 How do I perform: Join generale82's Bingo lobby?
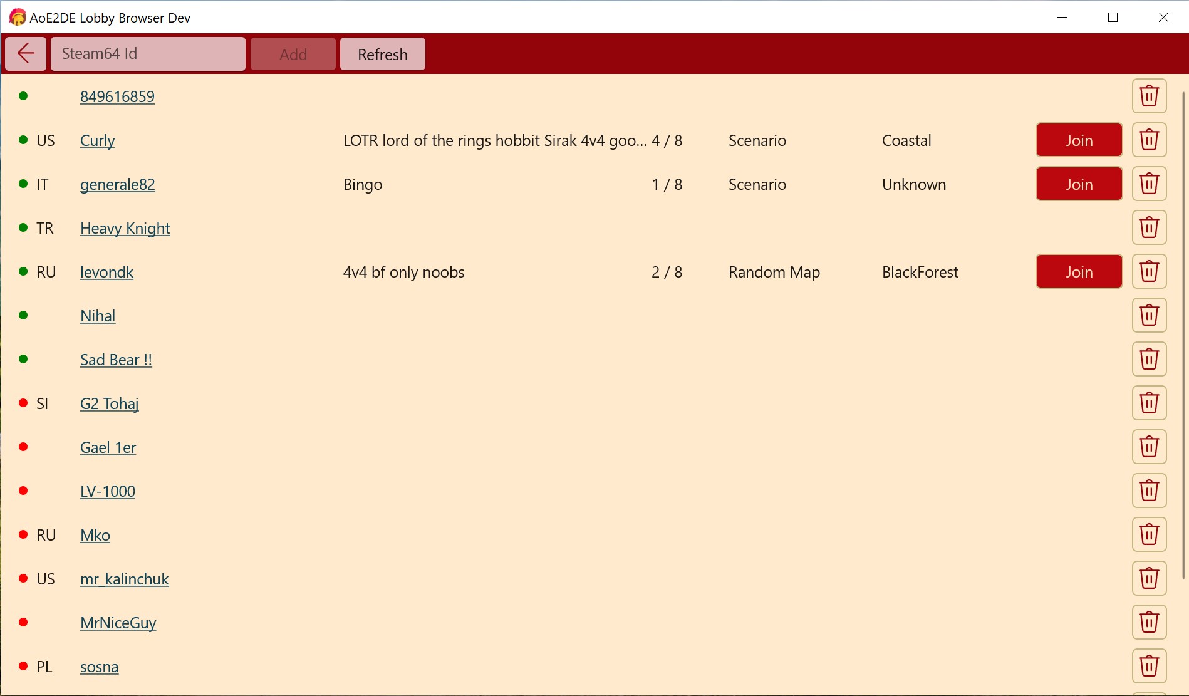tap(1079, 184)
